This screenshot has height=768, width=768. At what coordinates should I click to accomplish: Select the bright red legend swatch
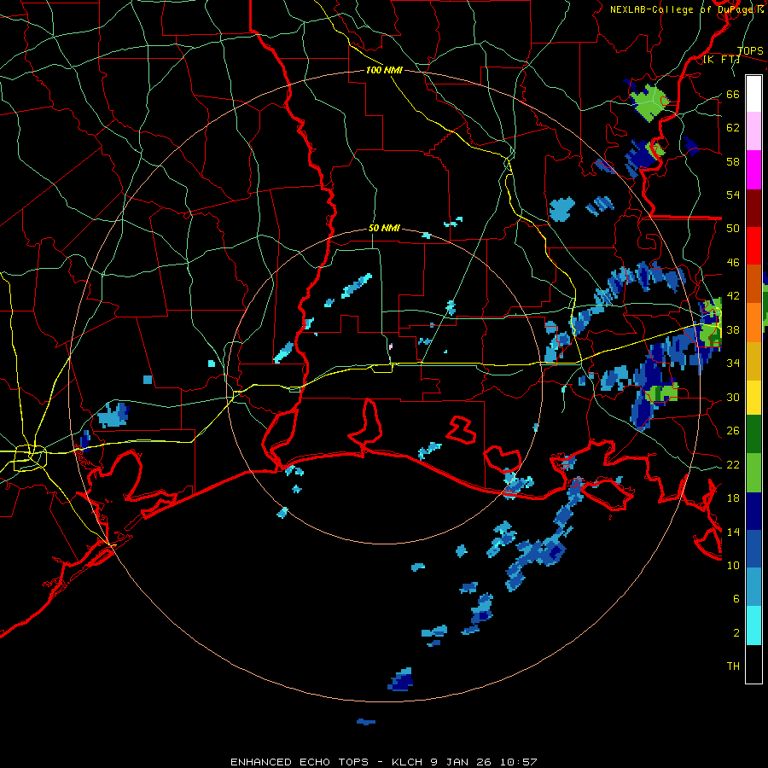[x=753, y=246]
